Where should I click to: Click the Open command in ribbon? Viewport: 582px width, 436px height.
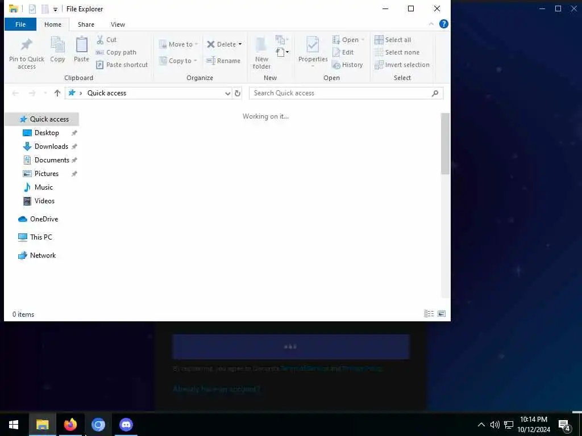point(348,40)
